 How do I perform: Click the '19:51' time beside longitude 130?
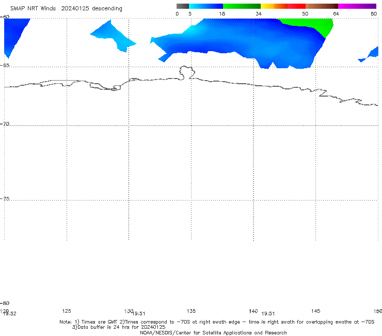139,314
